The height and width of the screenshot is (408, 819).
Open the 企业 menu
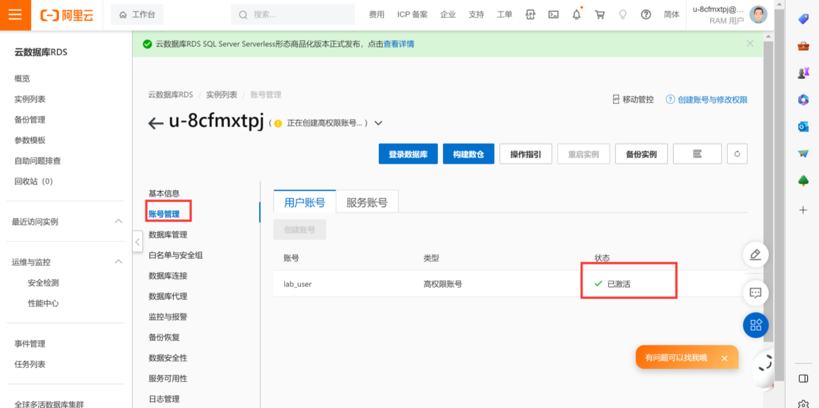tap(448, 15)
